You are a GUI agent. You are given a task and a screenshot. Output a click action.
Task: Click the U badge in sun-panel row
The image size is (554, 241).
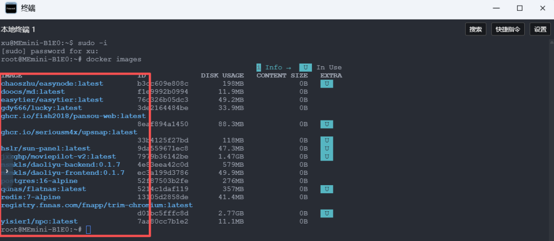tap(327, 148)
